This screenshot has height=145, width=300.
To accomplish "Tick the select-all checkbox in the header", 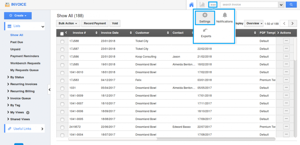I will pos(62,34).
